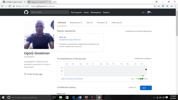Click the Chrome profile person icon

pos(156,2)
